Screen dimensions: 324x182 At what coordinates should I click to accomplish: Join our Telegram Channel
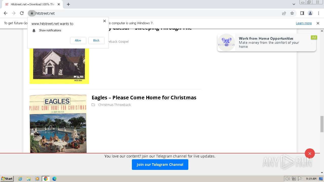(x=160, y=165)
